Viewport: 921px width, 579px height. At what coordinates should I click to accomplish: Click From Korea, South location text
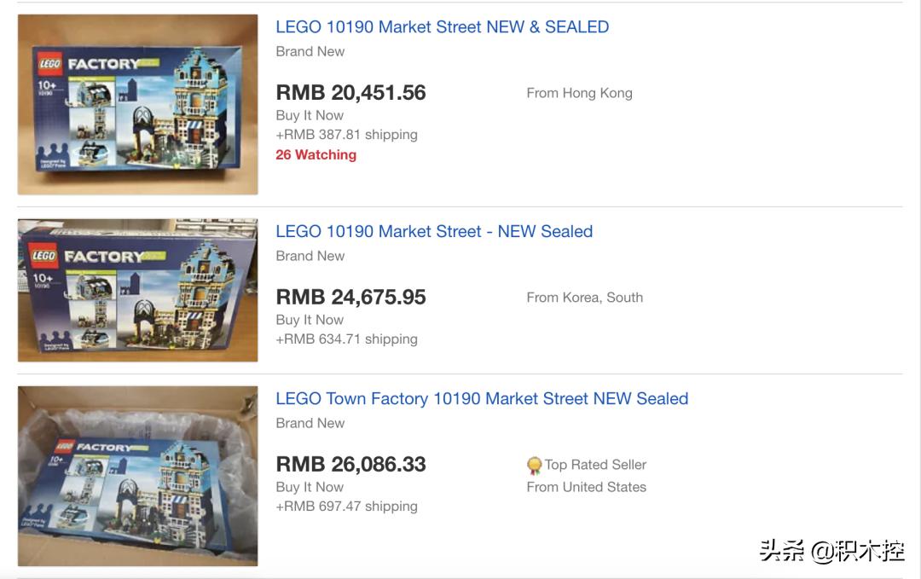pyautogui.click(x=584, y=297)
